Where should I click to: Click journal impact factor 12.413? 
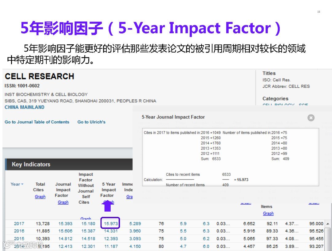(65, 246)
